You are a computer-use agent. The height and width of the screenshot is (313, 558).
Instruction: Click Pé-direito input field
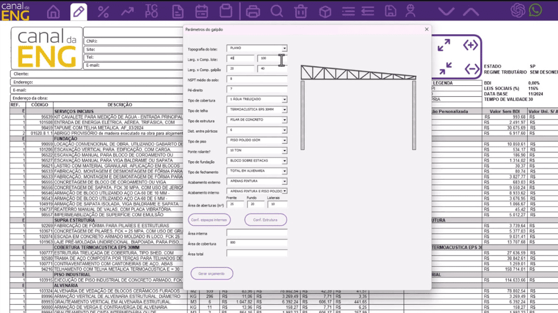point(257,89)
